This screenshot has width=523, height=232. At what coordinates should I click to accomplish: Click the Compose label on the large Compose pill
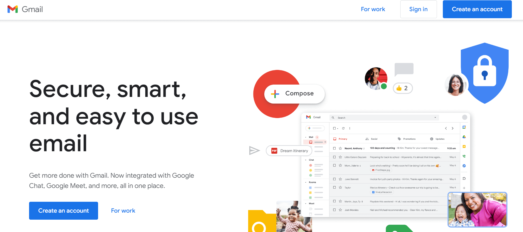300,93
